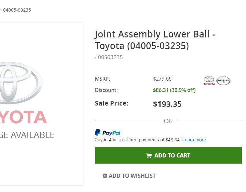
Task: Click the struck-through MSRP price $279.66
Action: tap(162, 79)
